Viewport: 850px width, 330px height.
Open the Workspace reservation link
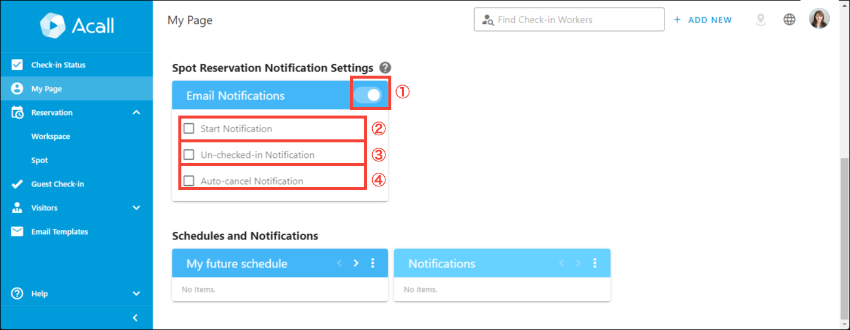(x=51, y=136)
